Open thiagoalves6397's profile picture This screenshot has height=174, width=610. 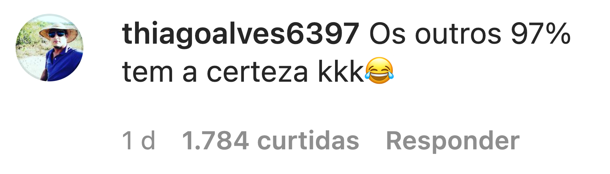tap(49, 48)
